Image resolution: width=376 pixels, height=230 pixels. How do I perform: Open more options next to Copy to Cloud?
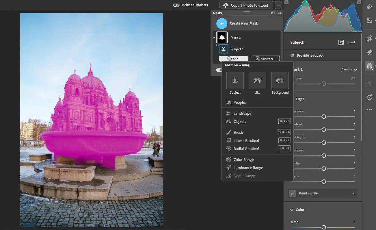(278, 5)
